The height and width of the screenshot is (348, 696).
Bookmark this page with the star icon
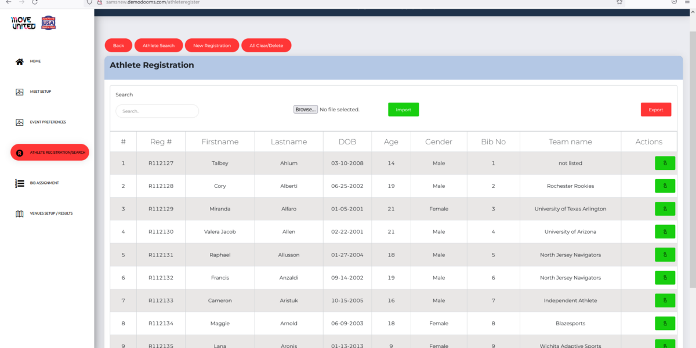tap(619, 2)
